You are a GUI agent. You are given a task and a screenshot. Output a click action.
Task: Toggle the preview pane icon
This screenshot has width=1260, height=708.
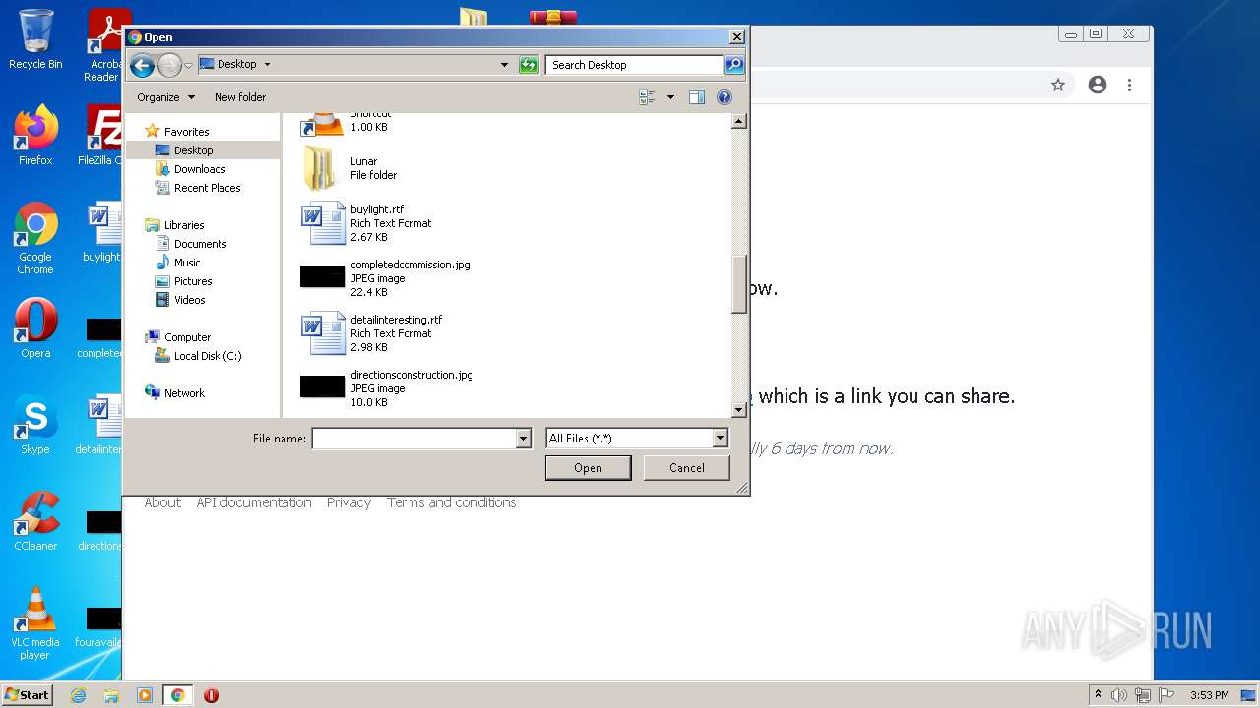click(x=697, y=97)
